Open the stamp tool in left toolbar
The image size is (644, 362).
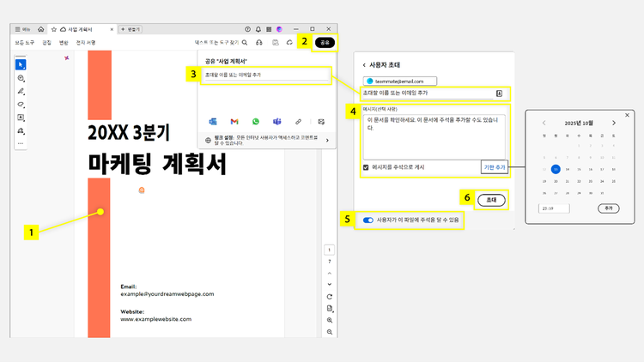click(x=21, y=131)
